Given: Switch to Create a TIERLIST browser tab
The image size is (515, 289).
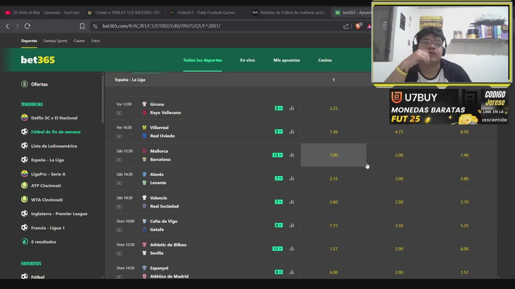Looking at the screenshot, I should [124, 12].
